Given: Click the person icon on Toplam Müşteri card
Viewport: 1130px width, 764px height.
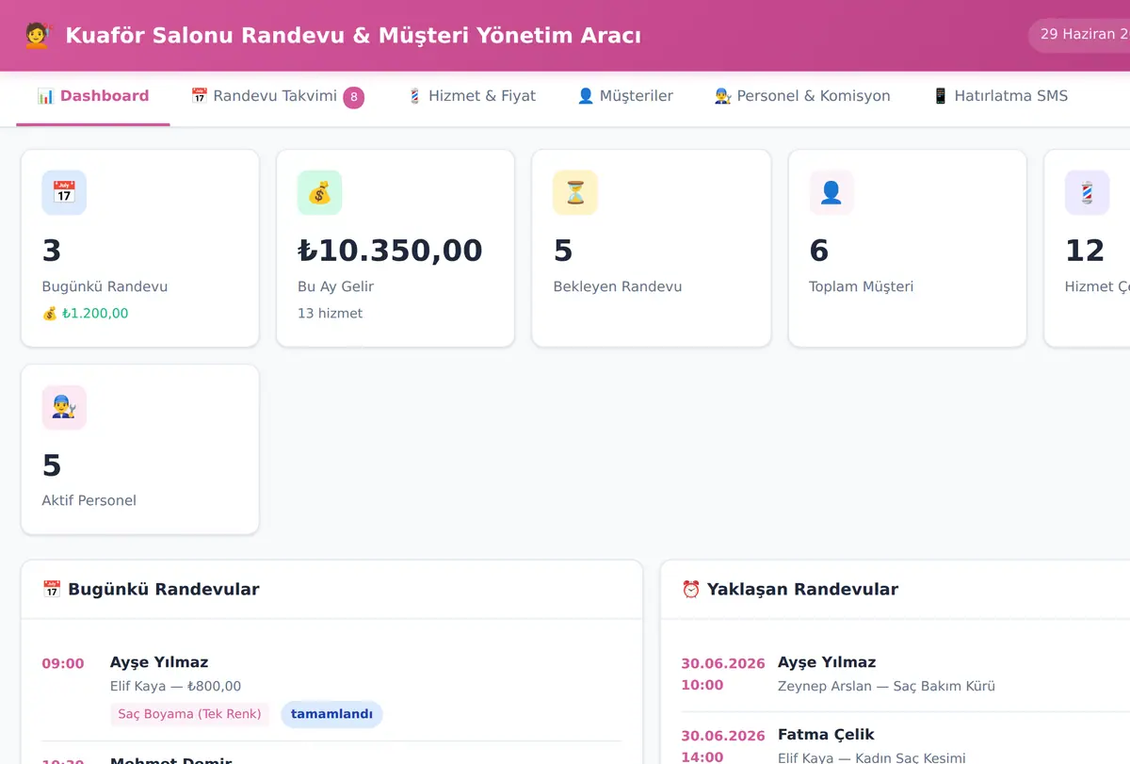Looking at the screenshot, I should point(831,192).
